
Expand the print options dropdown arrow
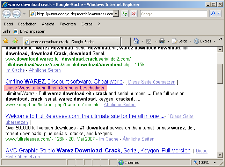(x=168, y=41)
